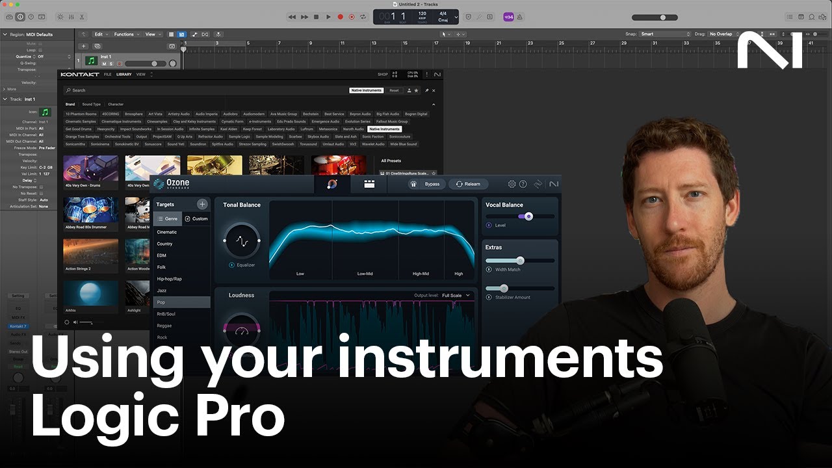This screenshot has height=468, width=832.
Task: Collapse the Region MIDI Defaults disclosure triangle
Action: tap(5, 34)
